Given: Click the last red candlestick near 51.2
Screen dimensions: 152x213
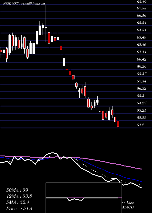Looking at the screenshot, I should [x=118, y=124].
